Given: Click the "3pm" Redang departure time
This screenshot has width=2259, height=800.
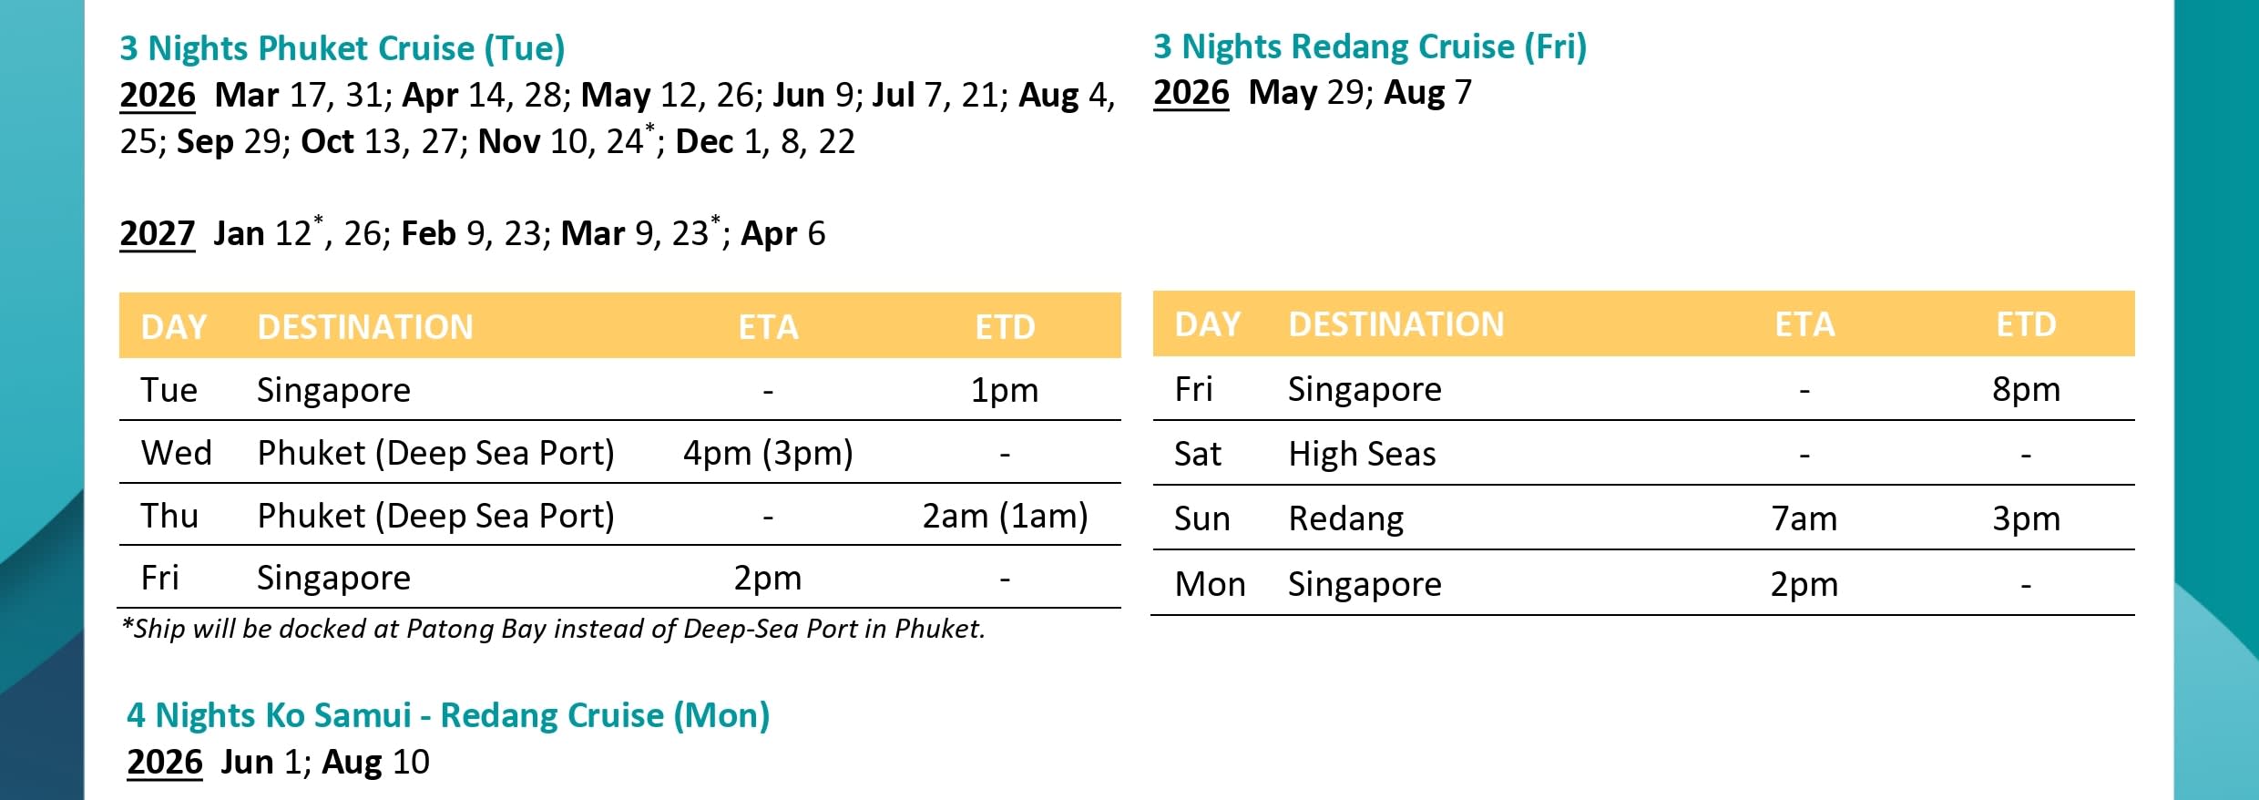Looking at the screenshot, I should (2026, 518).
